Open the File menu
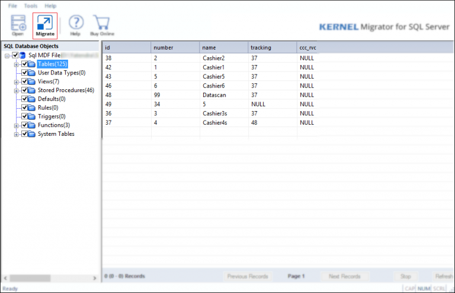The image size is (455, 293). (x=12, y=5)
